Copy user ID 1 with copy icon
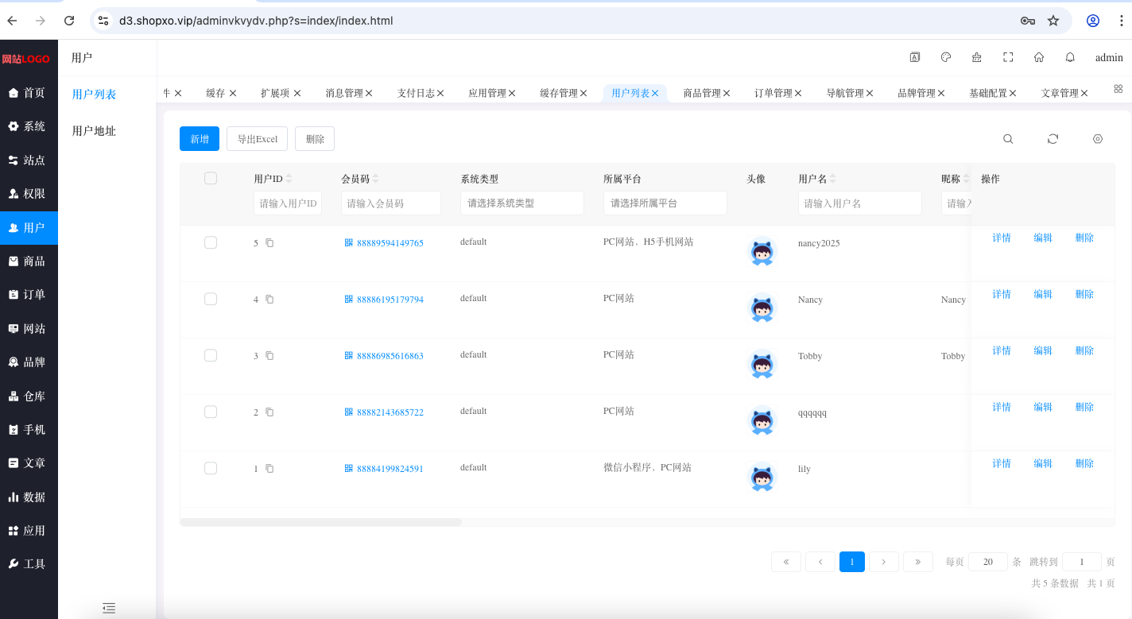The image size is (1132, 619). click(x=269, y=469)
